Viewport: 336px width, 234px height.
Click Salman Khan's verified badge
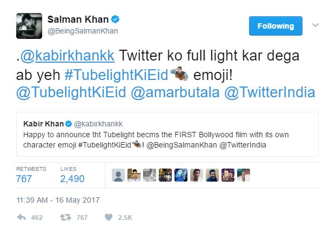[116, 19]
